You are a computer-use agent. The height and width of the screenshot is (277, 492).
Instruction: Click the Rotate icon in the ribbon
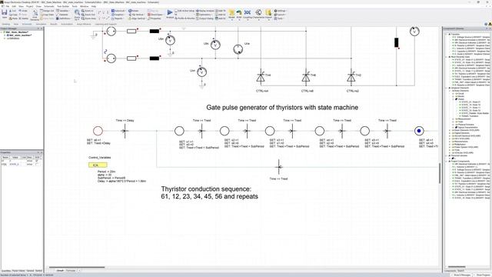click(133, 11)
